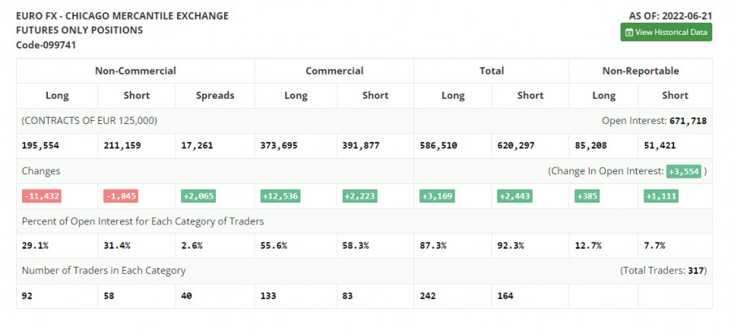Select the Commercial column group header
The height and width of the screenshot is (330, 731).
[x=334, y=71]
